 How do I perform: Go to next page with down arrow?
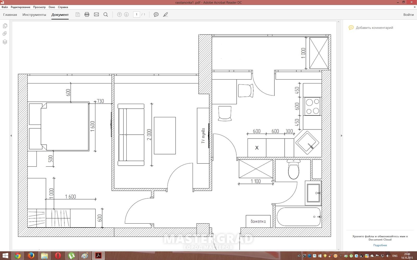click(x=126, y=15)
